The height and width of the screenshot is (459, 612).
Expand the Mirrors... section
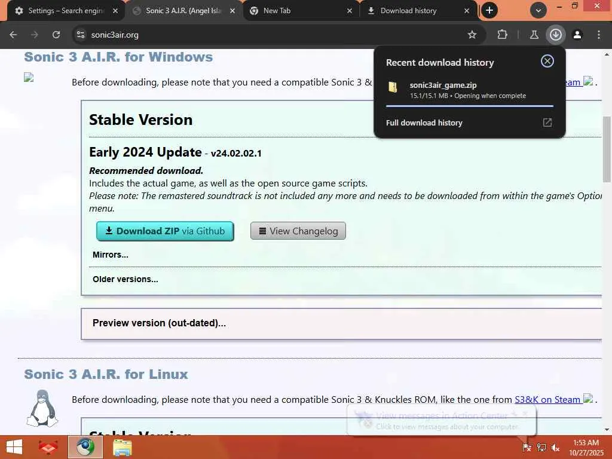(x=111, y=255)
